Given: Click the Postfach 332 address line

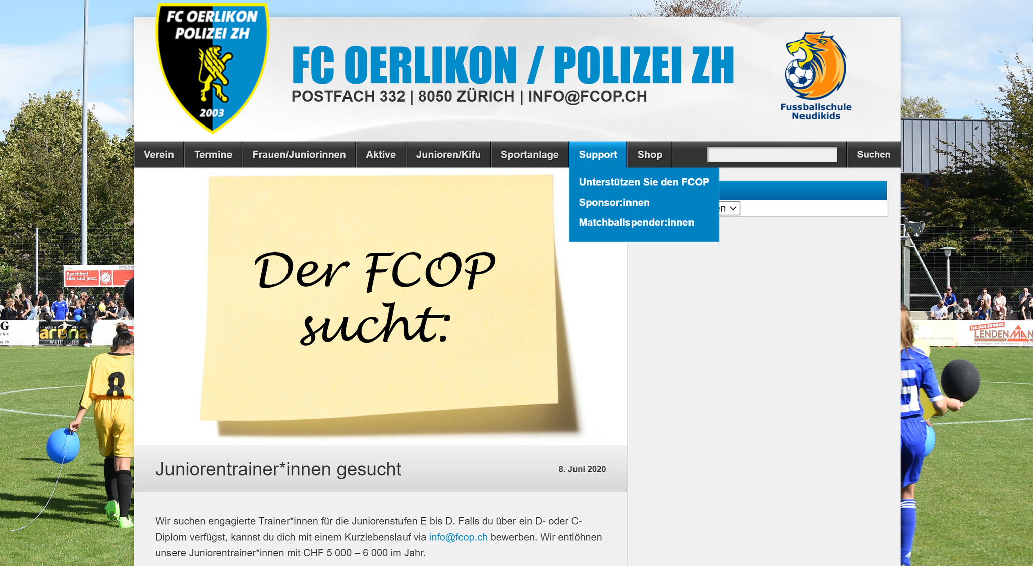Looking at the screenshot, I should coord(469,97).
